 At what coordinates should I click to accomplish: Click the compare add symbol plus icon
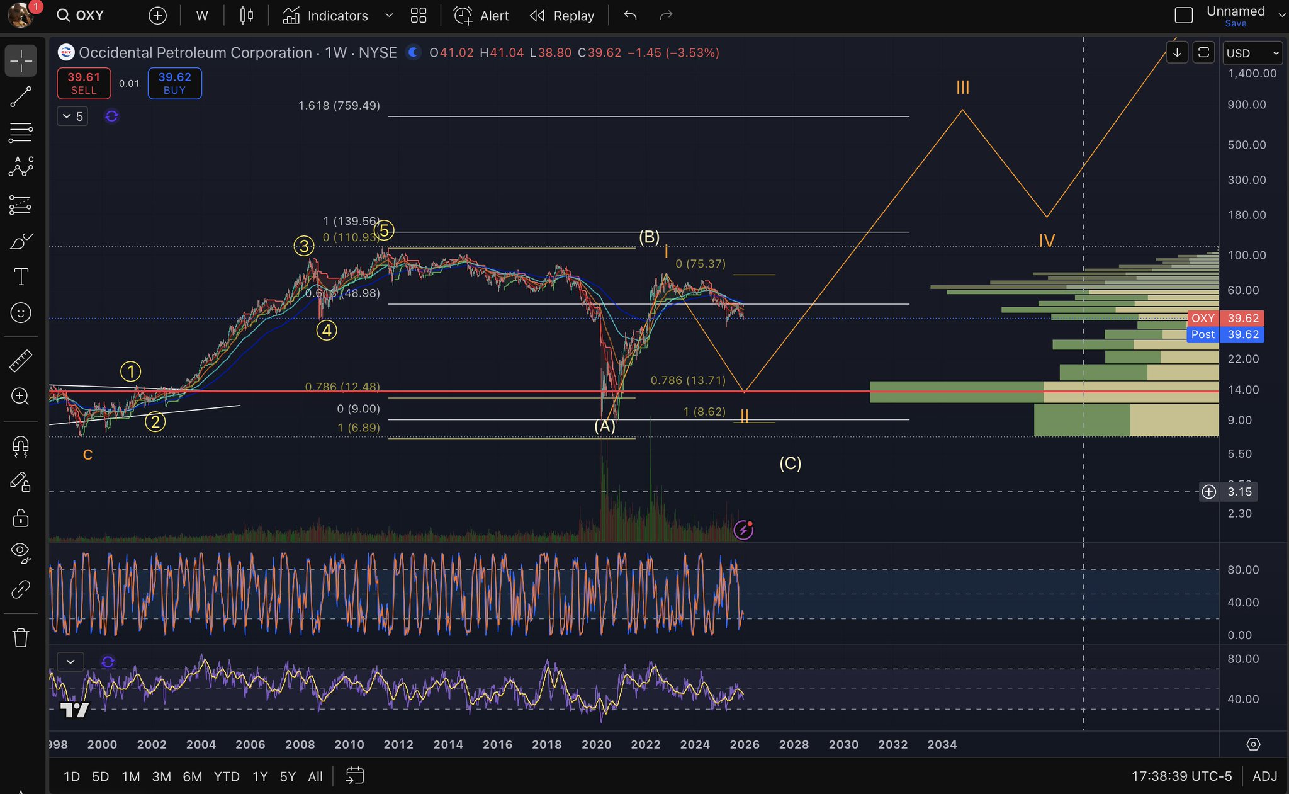pos(157,16)
